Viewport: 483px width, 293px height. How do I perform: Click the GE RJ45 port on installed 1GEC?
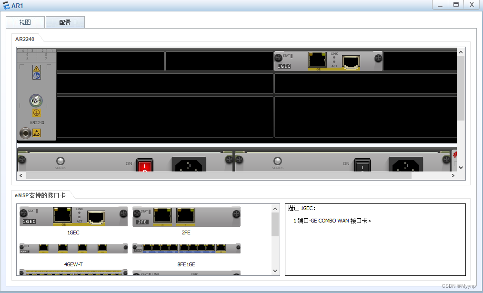pyautogui.click(x=317, y=60)
